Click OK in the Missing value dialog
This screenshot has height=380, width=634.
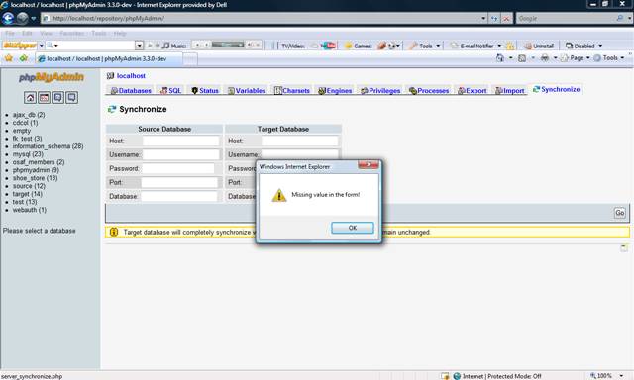(353, 228)
